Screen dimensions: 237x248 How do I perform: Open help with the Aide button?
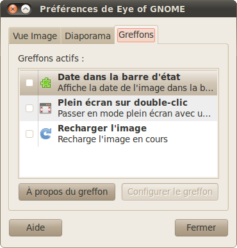pos(35,227)
